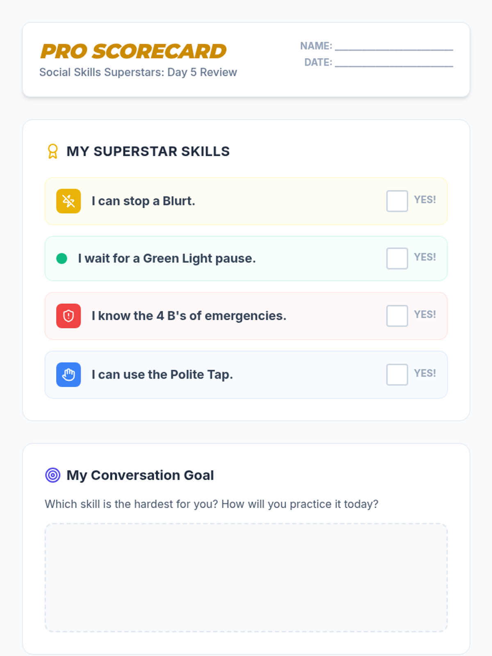The width and height of the screenshot is (492, 656).
Task: Click the yellow no-blurt icon
Action: coord(68,201)
